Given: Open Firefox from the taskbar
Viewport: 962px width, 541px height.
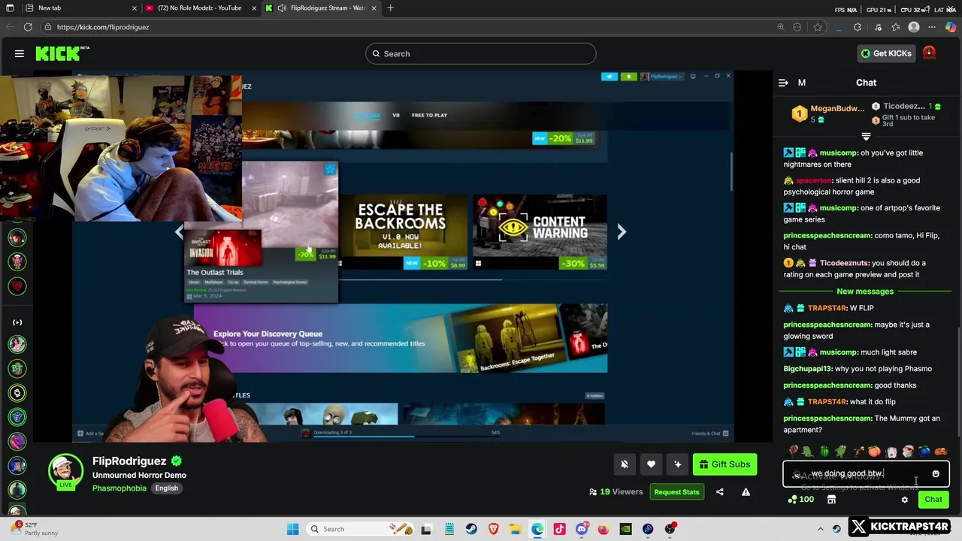Looking at the screenshot, I should [604, 529].
